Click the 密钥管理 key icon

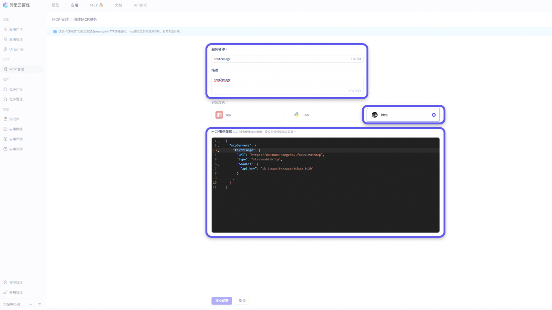(x=15, y=292)
